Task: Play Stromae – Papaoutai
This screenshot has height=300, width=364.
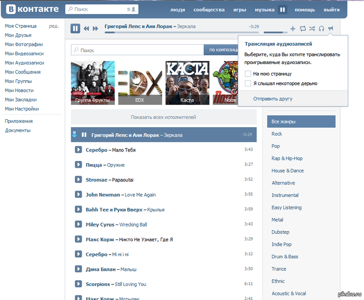Action: 78,179
